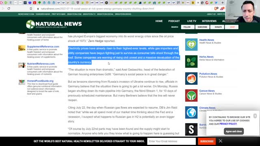Open the BRIGHTEON.COM top link
Image resolution: width=260 pixels, height=146 pixels.
[74, 14]
